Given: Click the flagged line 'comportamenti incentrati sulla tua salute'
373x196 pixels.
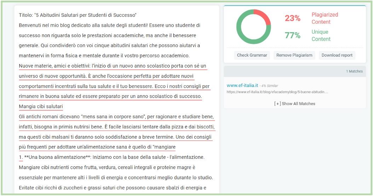Looking at the screenshot, I should pyautogui.click(x=114, y=86).
